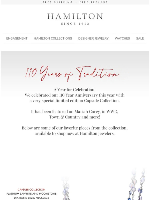Open the Hamilton Since 1912 logo
The image size is (150, 200).
pos(75,19)
